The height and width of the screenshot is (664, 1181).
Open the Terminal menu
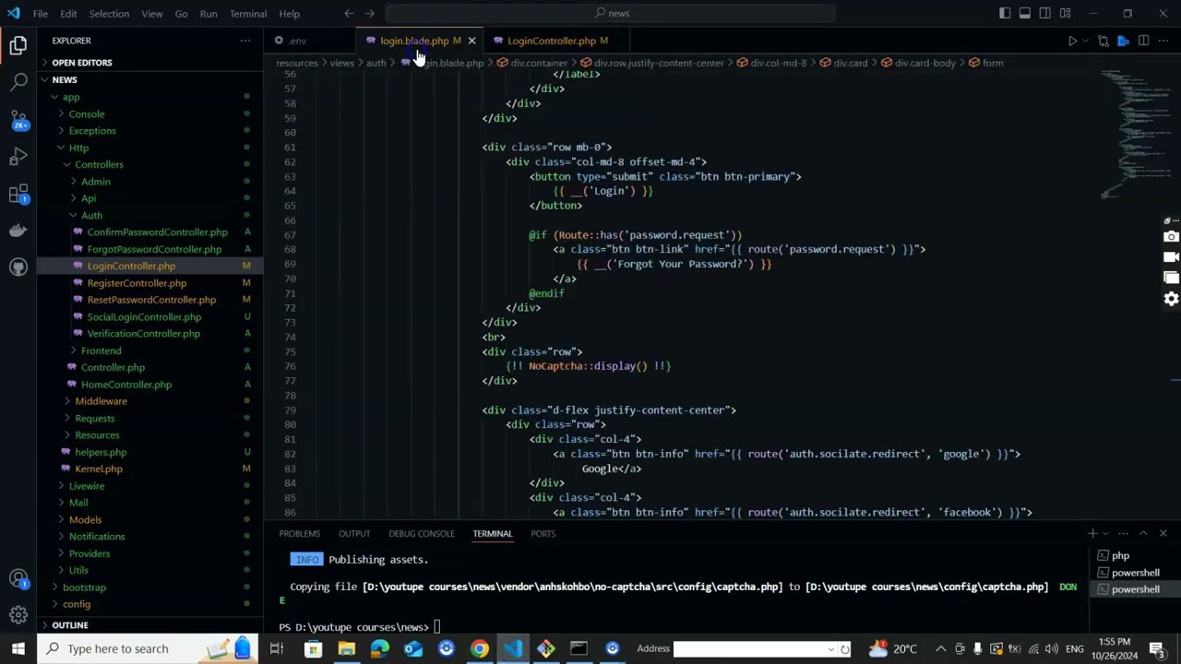[x=248, y=14]
